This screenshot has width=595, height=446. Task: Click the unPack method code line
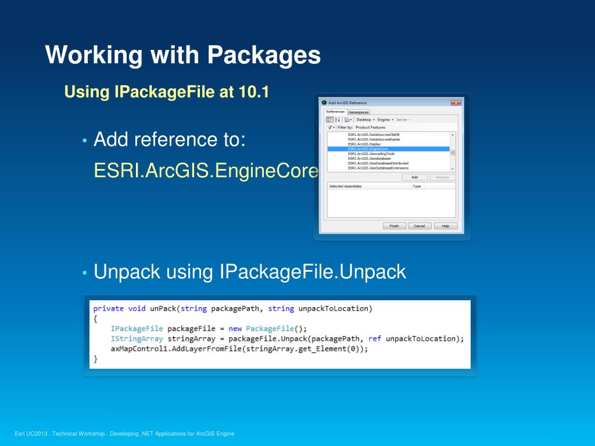pos(232,308)
